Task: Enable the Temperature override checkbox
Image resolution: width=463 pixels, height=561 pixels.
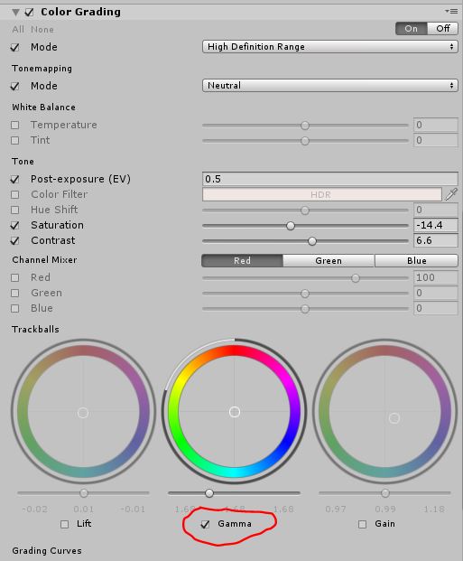Action: pyautogui.click(x=15, y=125)
